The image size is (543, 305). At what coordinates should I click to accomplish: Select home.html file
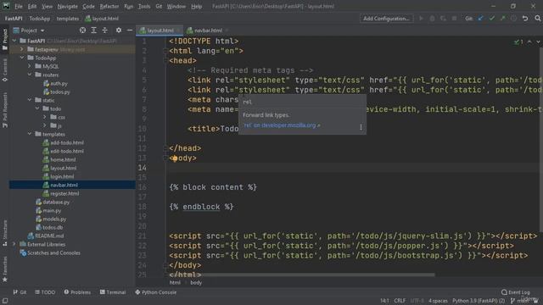pos(59,159)
